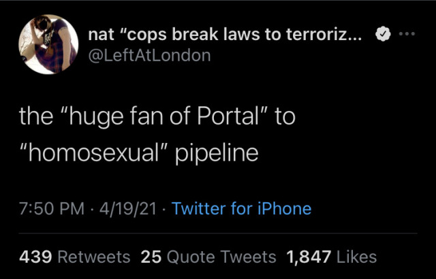The image size is (436, 279).
Task: View the Quote Tweets list
Action: [221, 257]
